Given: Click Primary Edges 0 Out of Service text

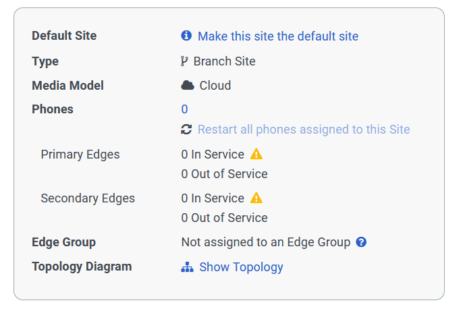Looking at the screenshot, I should 224,174.
